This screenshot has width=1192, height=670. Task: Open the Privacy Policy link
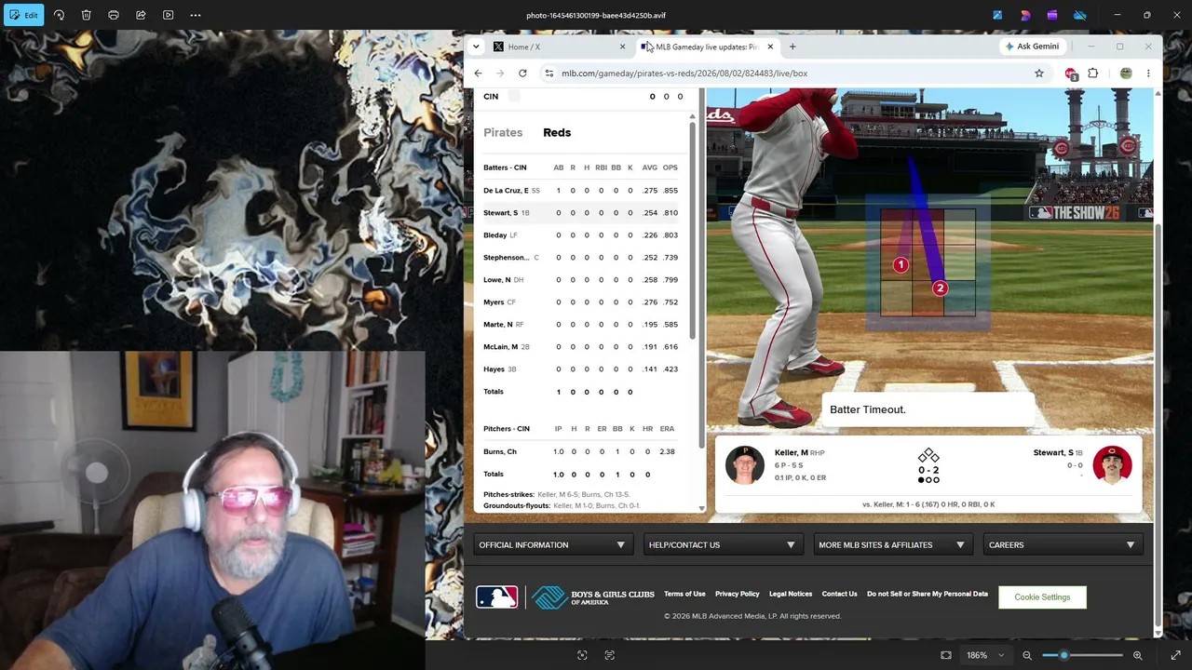point(737,594)
